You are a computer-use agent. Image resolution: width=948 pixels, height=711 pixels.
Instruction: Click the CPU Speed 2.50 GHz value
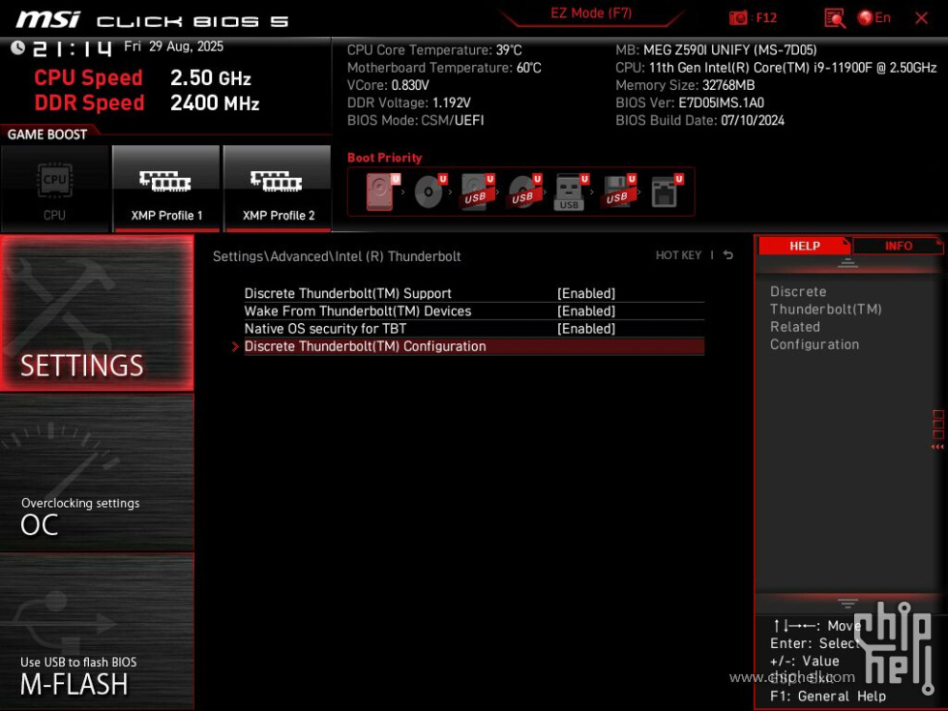[211, 78]
